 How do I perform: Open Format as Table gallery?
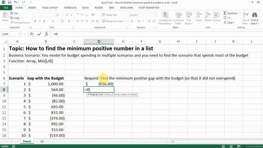178,18
